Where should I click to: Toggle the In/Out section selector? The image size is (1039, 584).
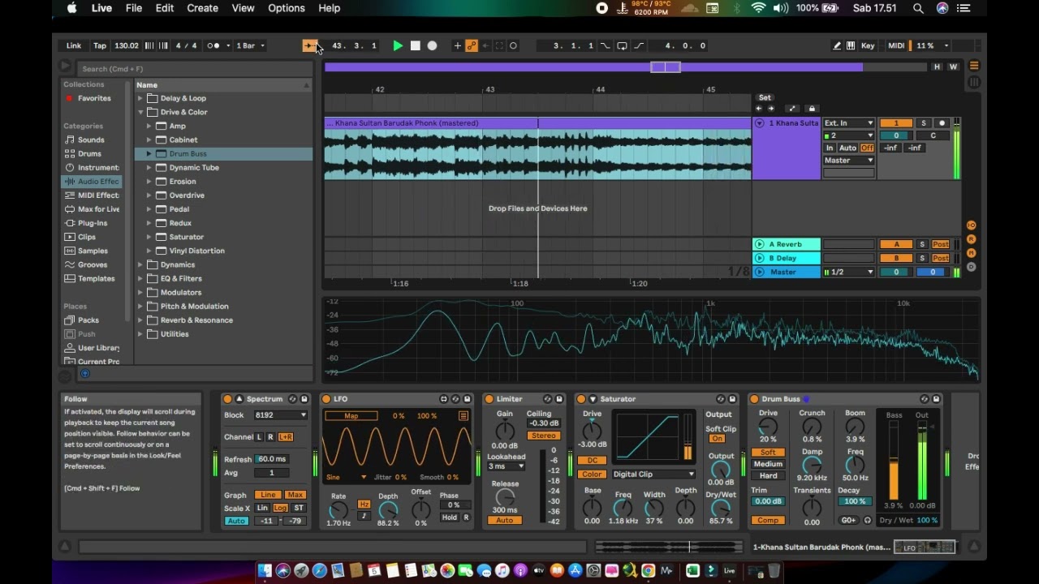pos(971,225)
